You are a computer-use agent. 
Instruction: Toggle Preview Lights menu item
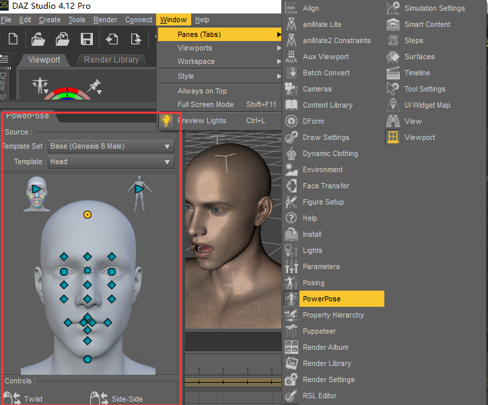coord(219,120)
